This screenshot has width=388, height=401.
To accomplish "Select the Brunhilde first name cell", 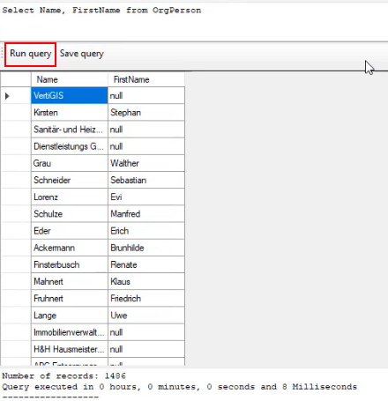I will coord(146,248).
